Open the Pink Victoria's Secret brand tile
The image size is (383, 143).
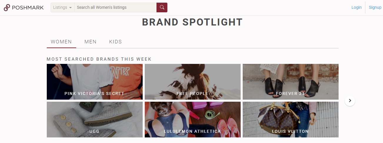95,82
